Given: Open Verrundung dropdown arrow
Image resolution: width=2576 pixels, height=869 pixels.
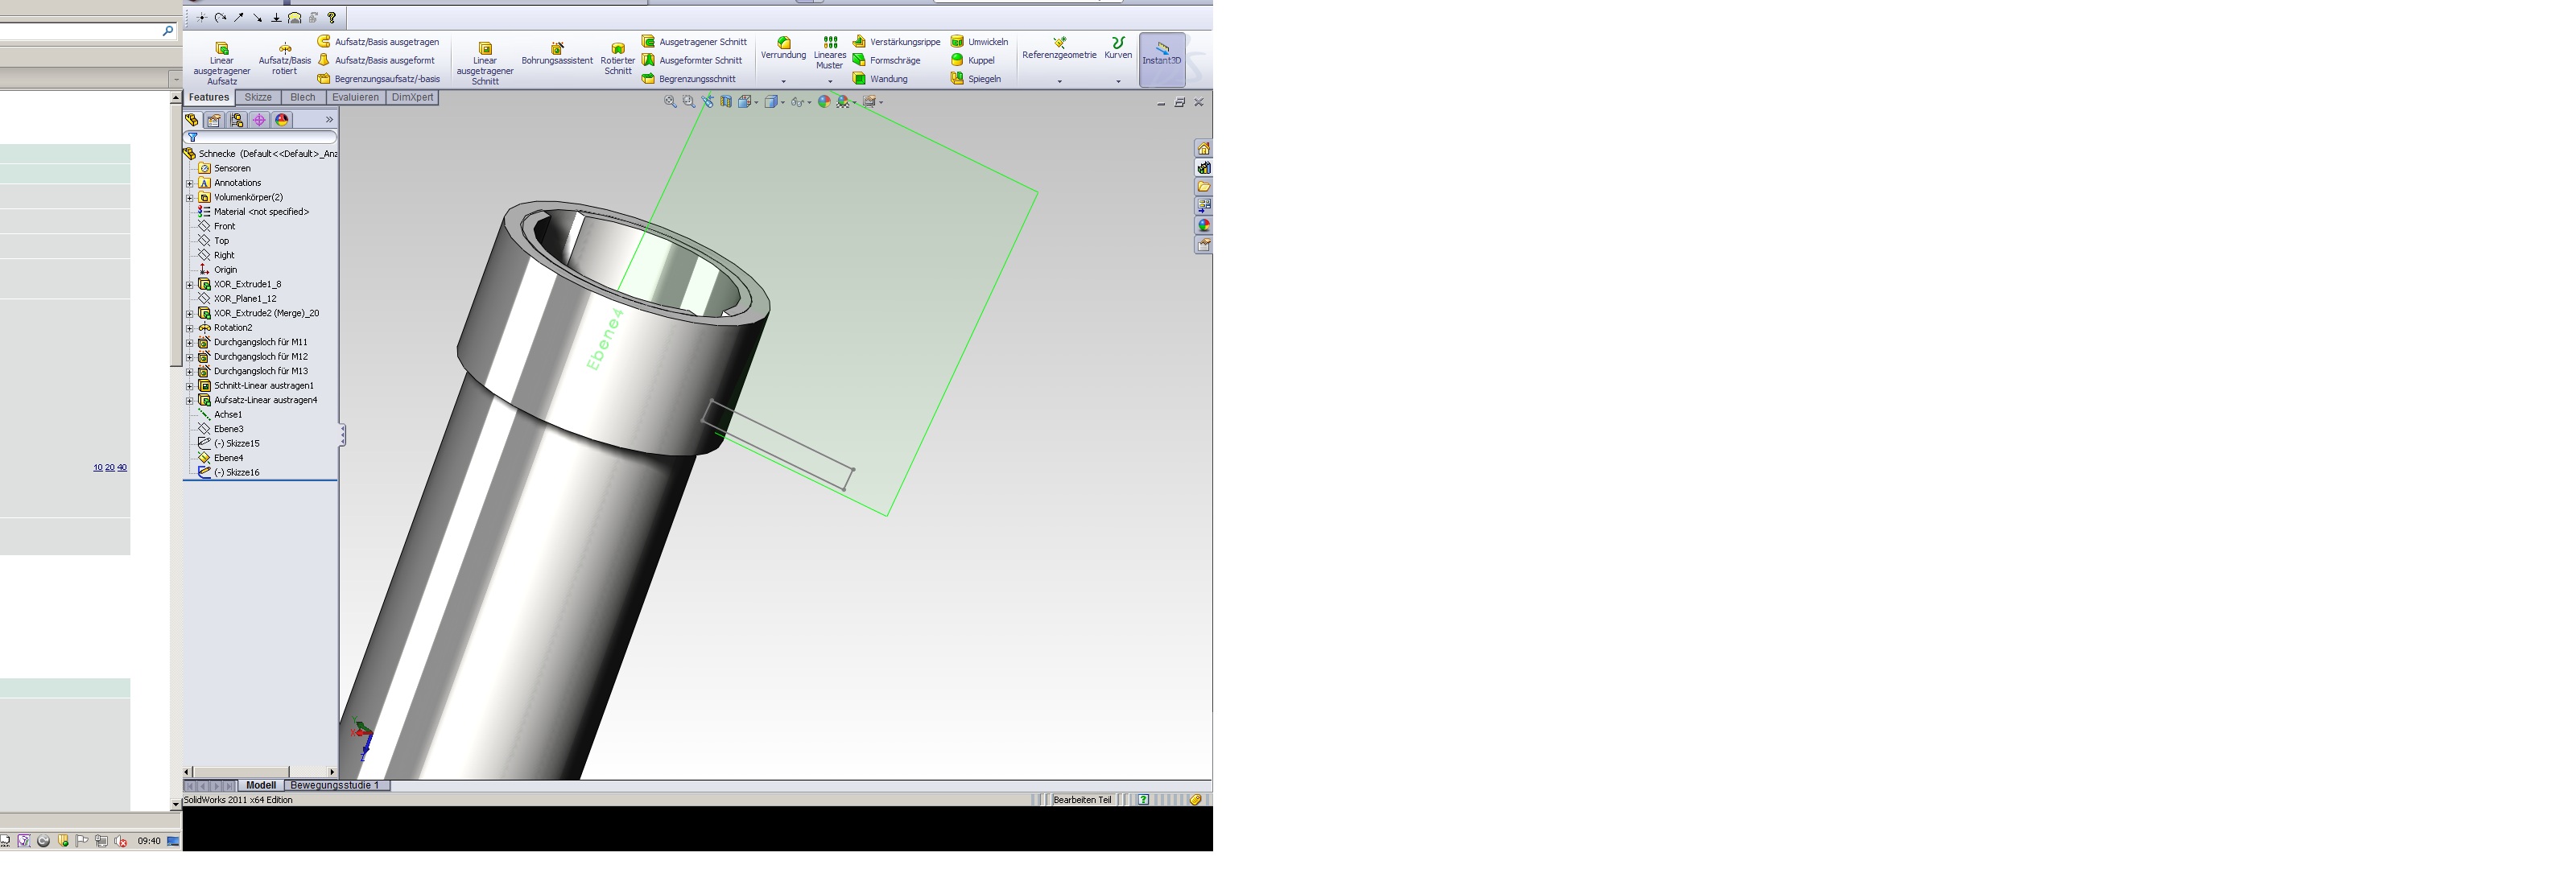Looking at the screenshot, I should click(x=783, y=81).
